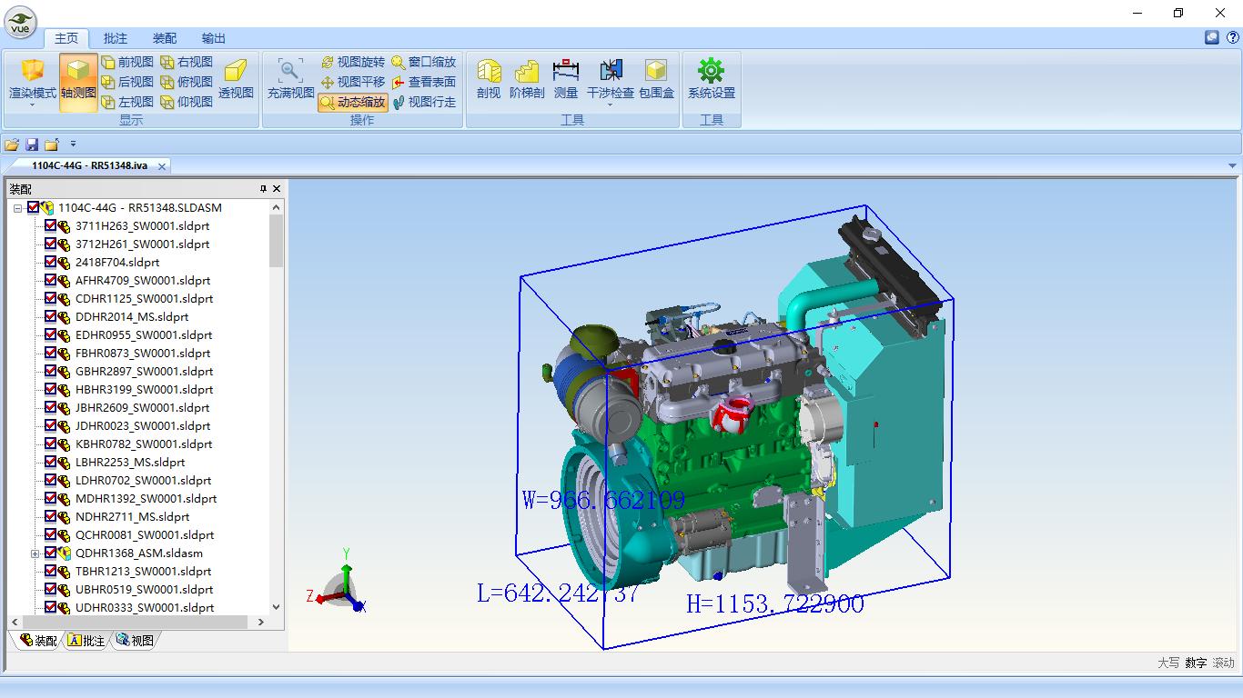Toggle checkbox for 2418F704.sldprt
The height and width of the screenshot is (698, 1243).
tap(51, 262)
